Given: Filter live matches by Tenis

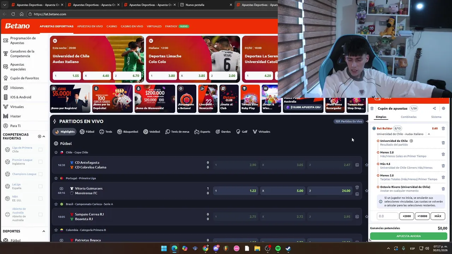Looking at the screenshot, I should (106, 132).
